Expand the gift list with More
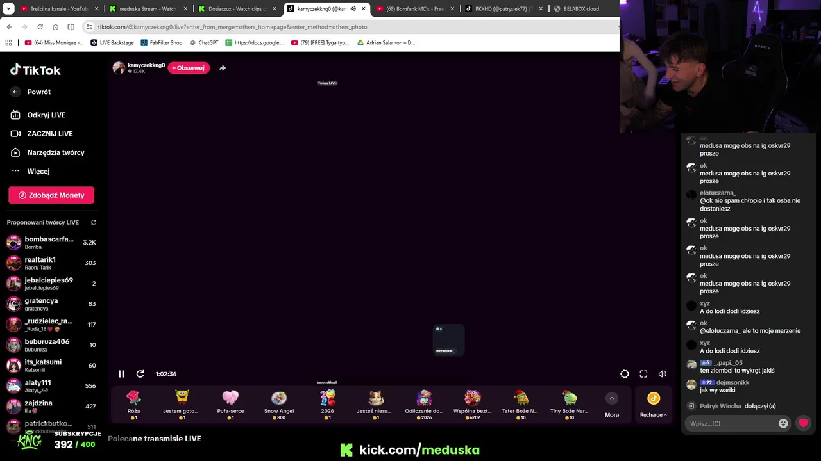This screenshot has height=461, width=821. [612, 406]
